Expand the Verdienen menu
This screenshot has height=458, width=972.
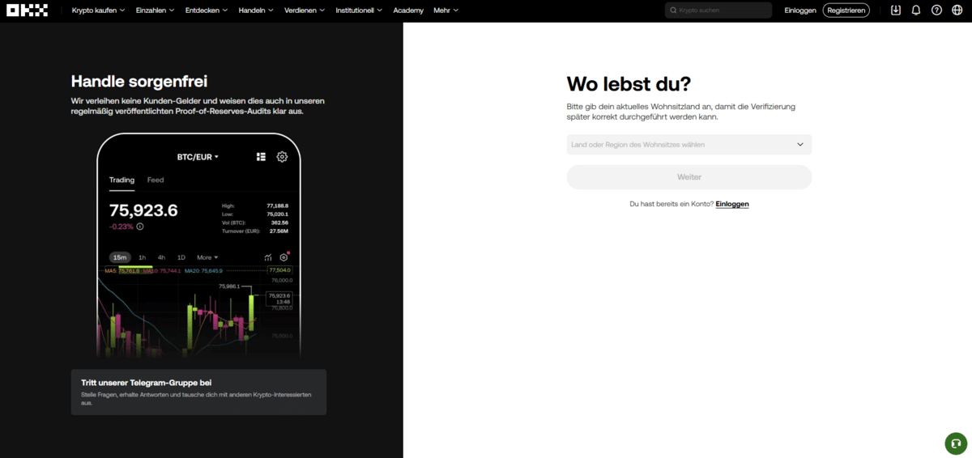tap(305, 11)
